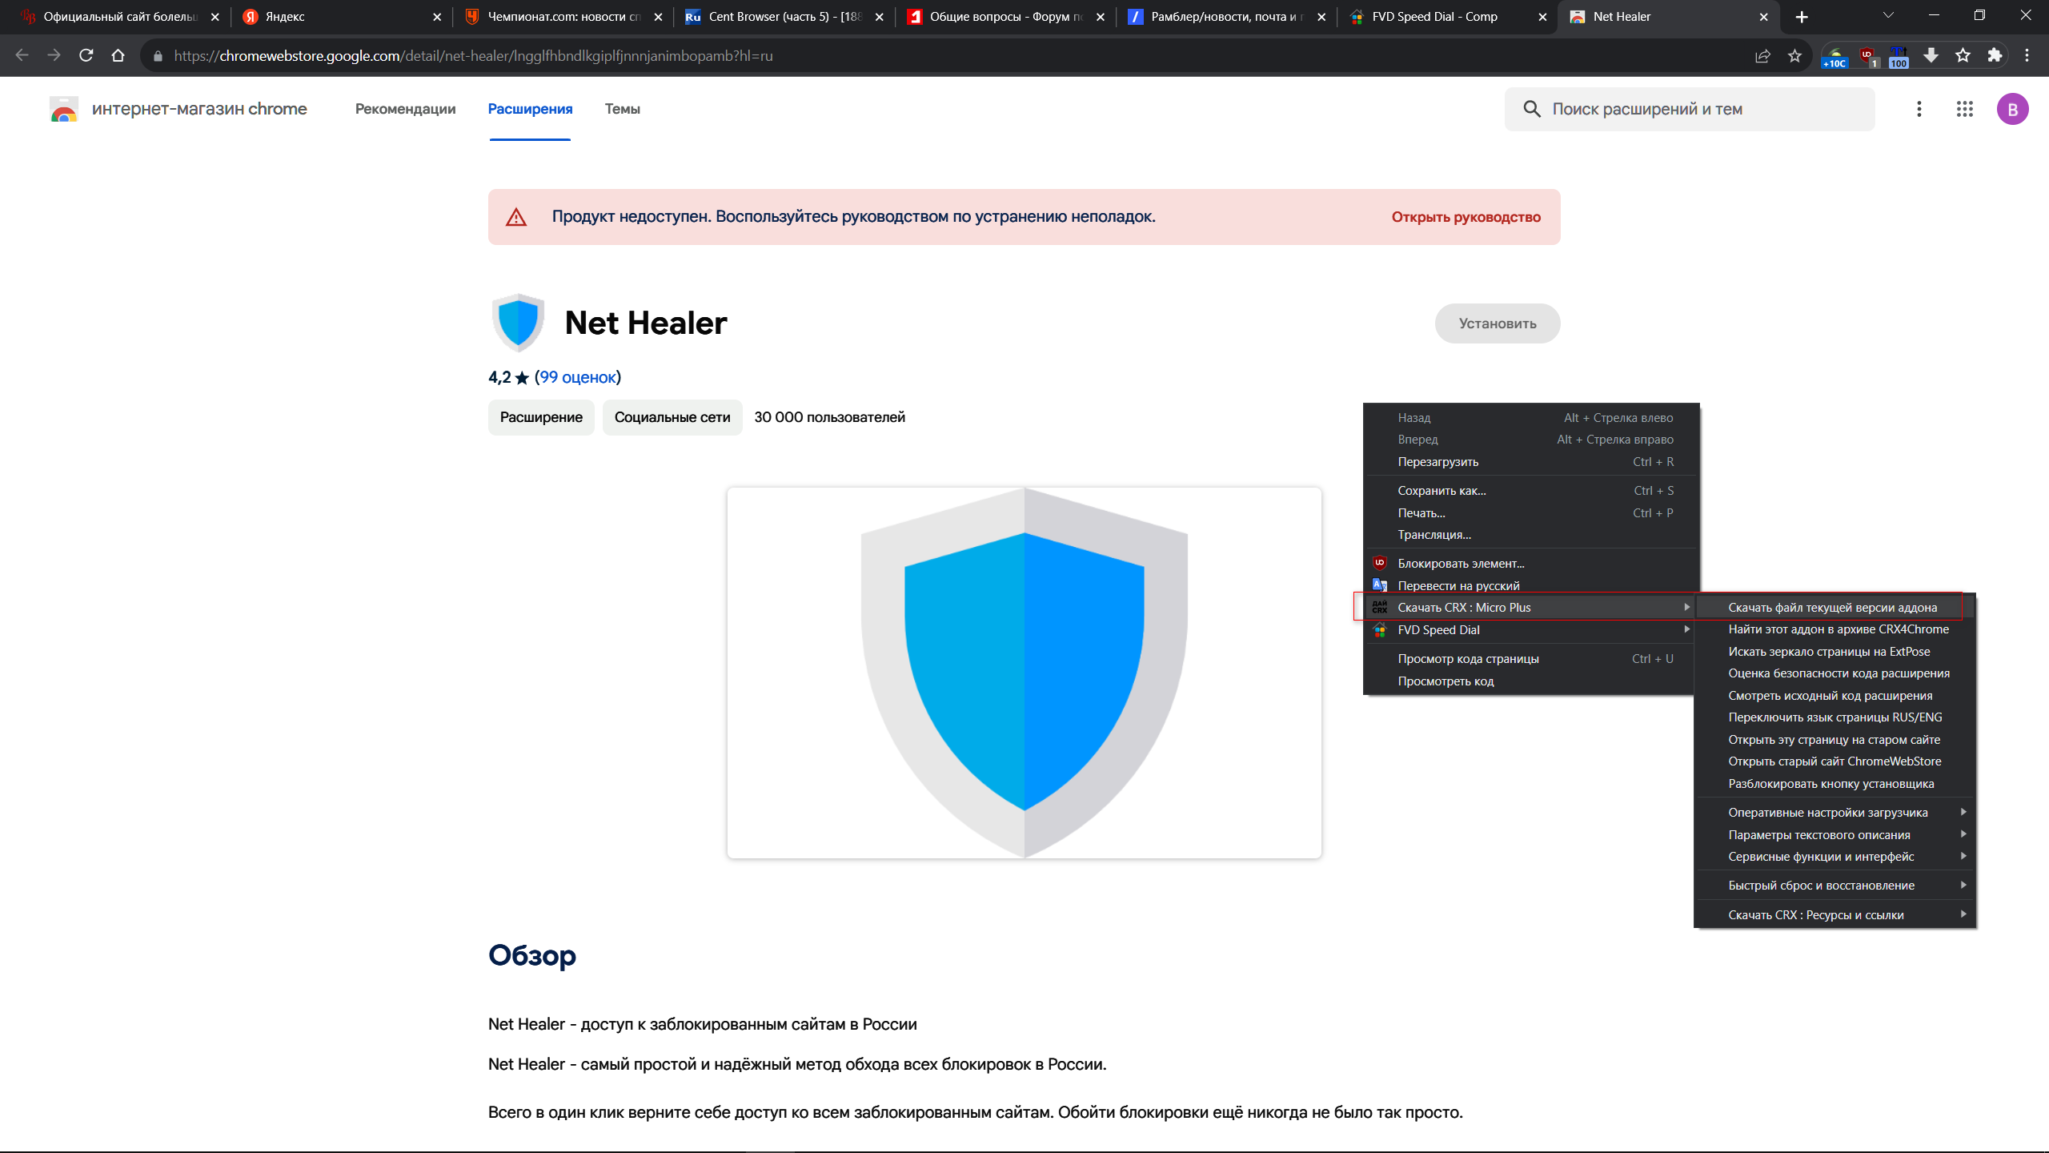Open a new browser tab
This screenshot has height=1153, width=2049.
(1802, 17)
